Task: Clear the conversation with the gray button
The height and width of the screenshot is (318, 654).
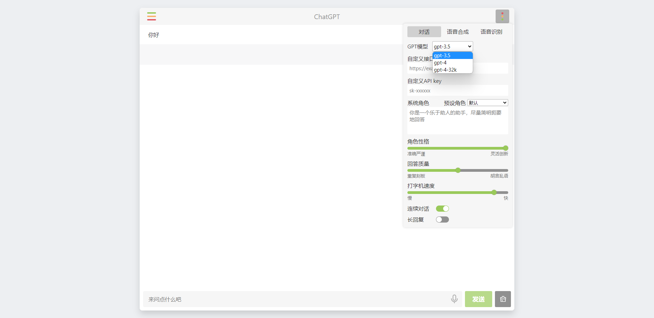Action: tap(503, 299)
